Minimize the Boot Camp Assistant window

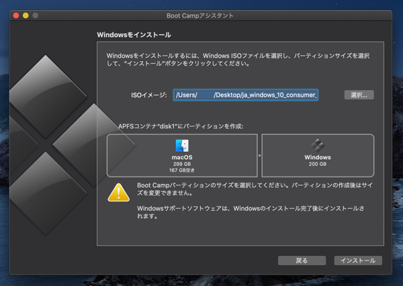click(x=26, y=15)
